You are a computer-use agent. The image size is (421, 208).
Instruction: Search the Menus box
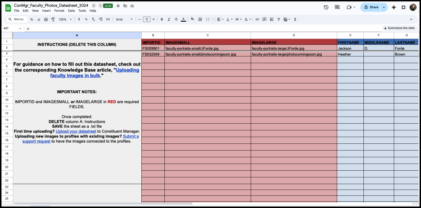click(17, 19)
